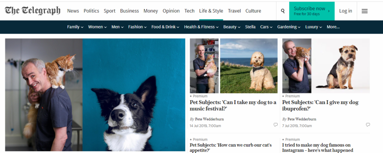Viewport: 383px width, 153px height.
Task: Open the Stella section link
Action: [250, 27]
